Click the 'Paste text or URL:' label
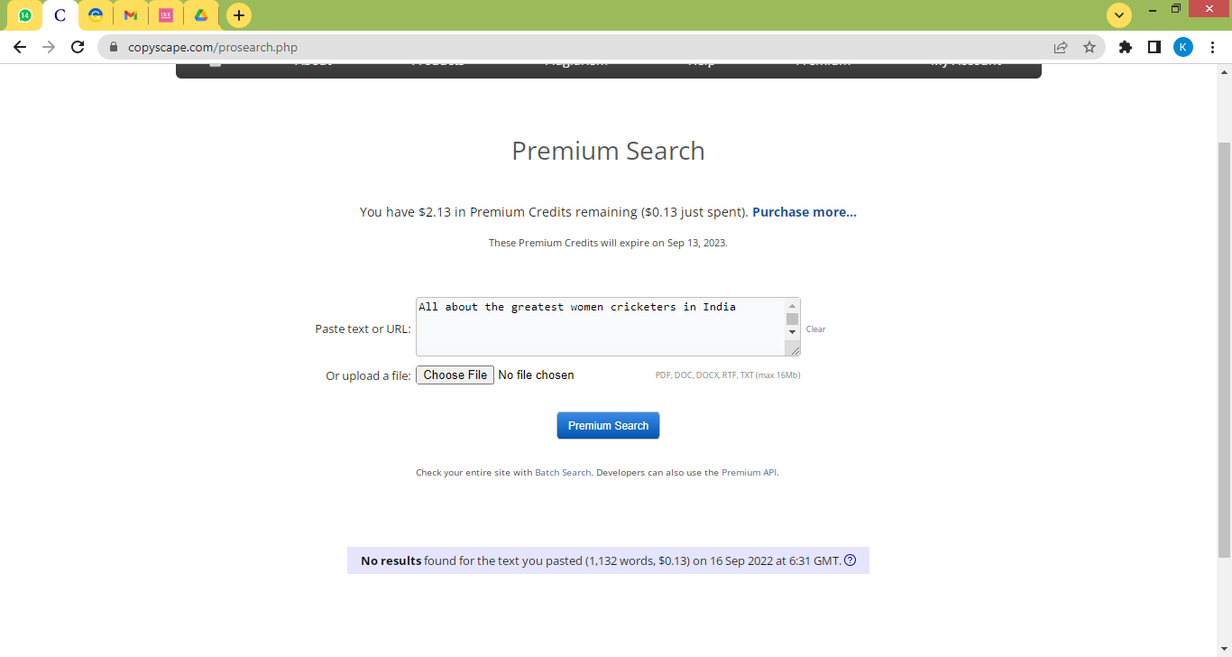Screen dimensions: 1232x657 (x=363, y=329)
